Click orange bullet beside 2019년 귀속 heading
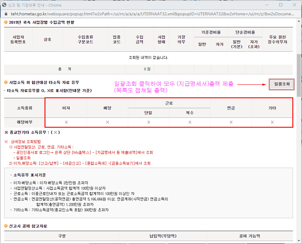The image size is (302, 244). tap(6, 22)
